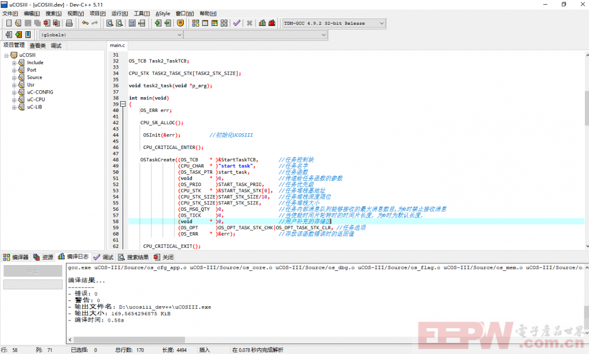
Task: Start debugging with the purple checkmark toolbar icon
Action: coord(237,24)
